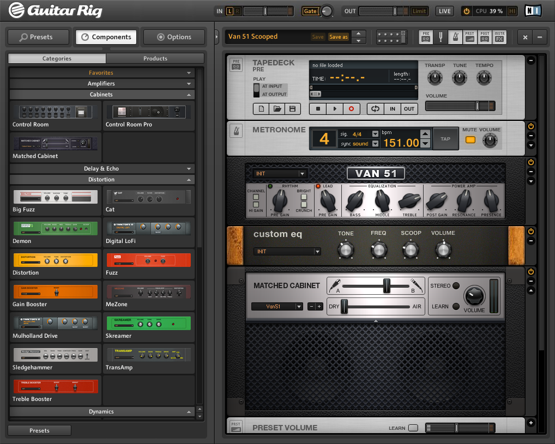The height and width of the screenshot is (444, 555).
Task: Toggle Tapedeck loop icon
Action: click(x=376, y=109)
